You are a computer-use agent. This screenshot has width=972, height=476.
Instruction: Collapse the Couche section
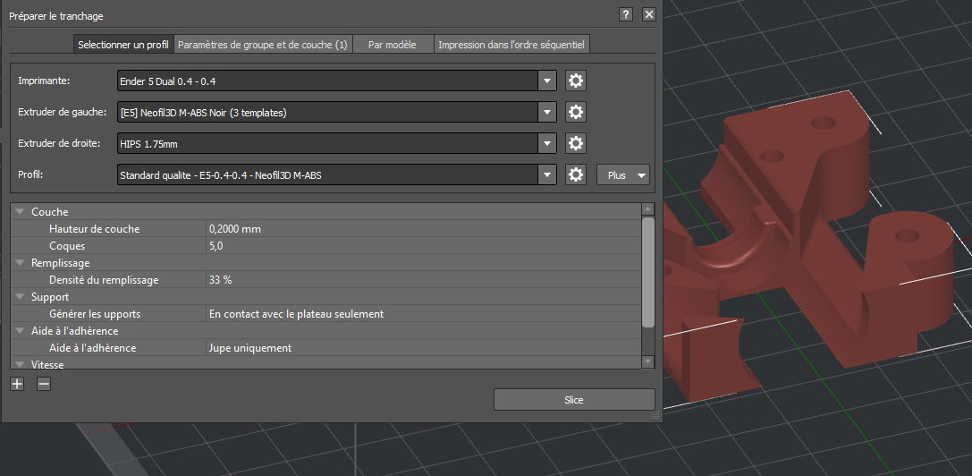pyautogui.click(x=20, y=212)
